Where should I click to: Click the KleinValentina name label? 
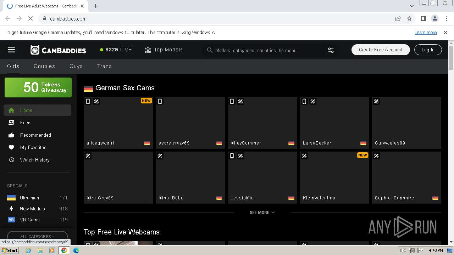(319, 198)
